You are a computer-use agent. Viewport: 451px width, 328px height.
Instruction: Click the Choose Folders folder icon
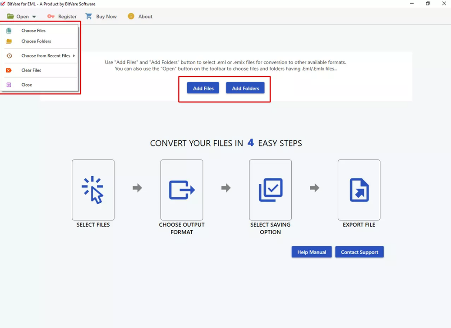[x=9, y=41]
